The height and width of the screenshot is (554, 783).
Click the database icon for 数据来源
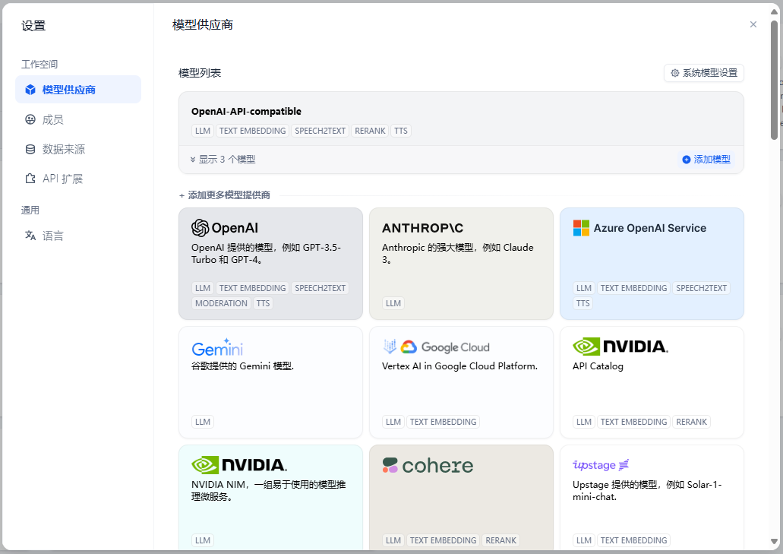coord(30,149)
